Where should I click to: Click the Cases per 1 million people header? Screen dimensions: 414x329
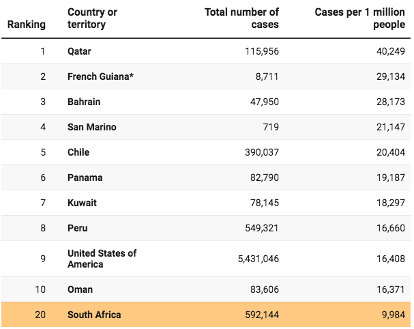pyautogui.click(x=359, y=18)
